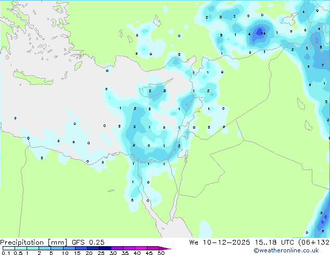This screenshot has height=255, width=330.
Task: Click legend scale label '35'
Action: click(x=125, y=253)
